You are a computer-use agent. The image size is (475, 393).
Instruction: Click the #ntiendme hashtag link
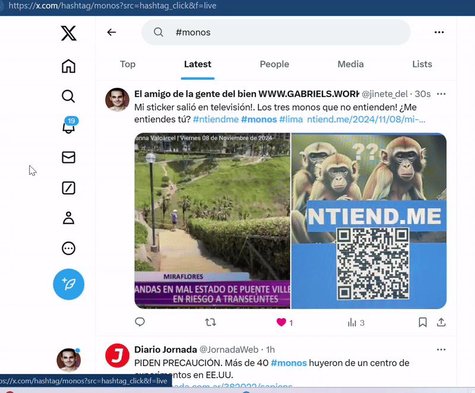coord(216,120)
